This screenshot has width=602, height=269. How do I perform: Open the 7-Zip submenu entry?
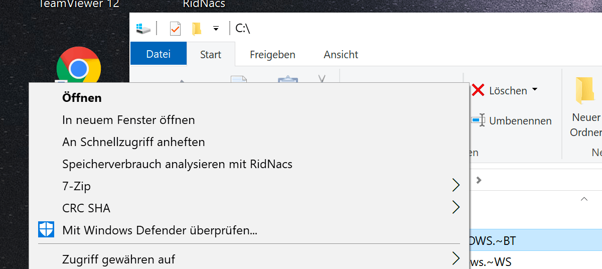click(249, 186)
